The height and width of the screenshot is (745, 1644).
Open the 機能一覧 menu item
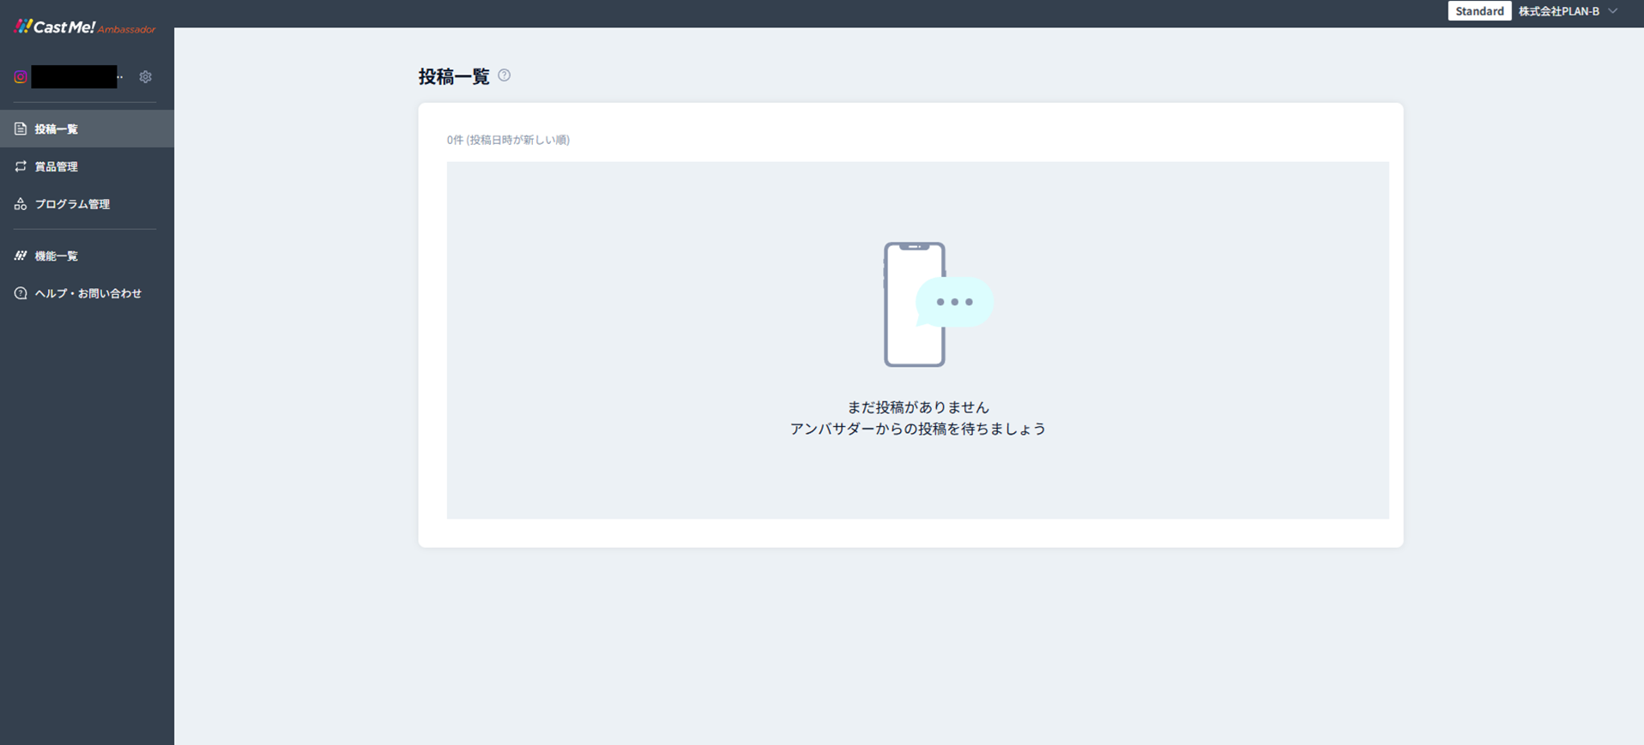[57, 256]
